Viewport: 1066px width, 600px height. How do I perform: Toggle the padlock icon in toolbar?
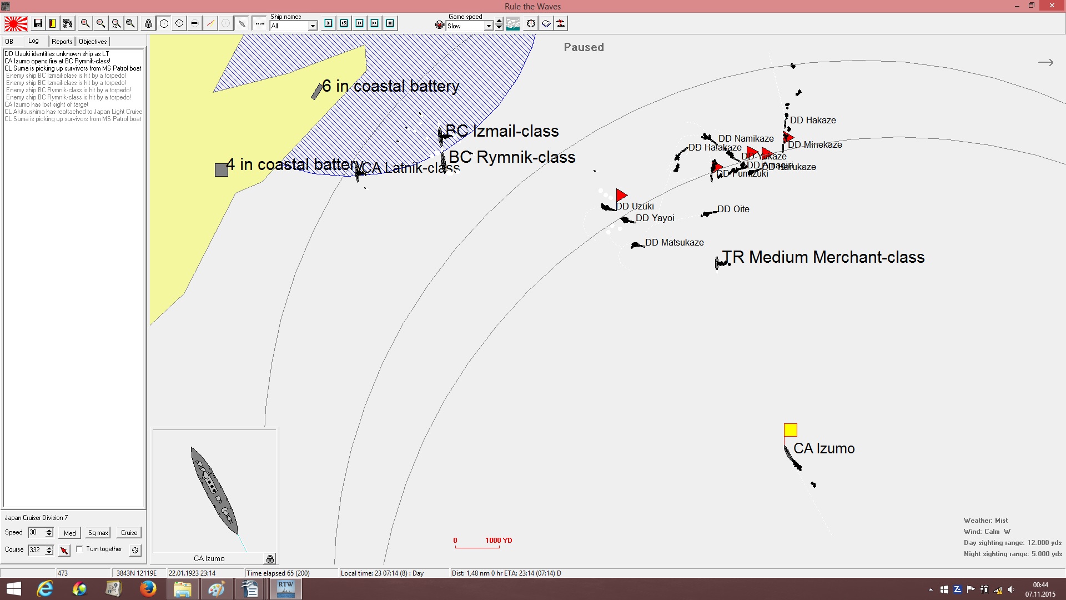pos(148,23)
